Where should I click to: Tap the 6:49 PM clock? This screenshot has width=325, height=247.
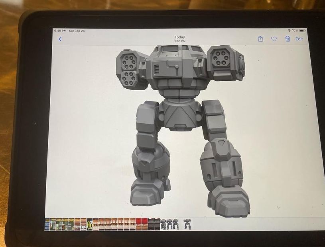coord(60,31)
